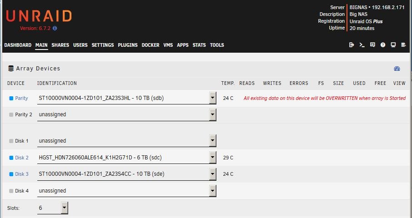Image resolution: width=412 pixels, height=218 pixels.
Task: Open the Disk 2 HGST device dropdown
Action: [x=127, y=158]
